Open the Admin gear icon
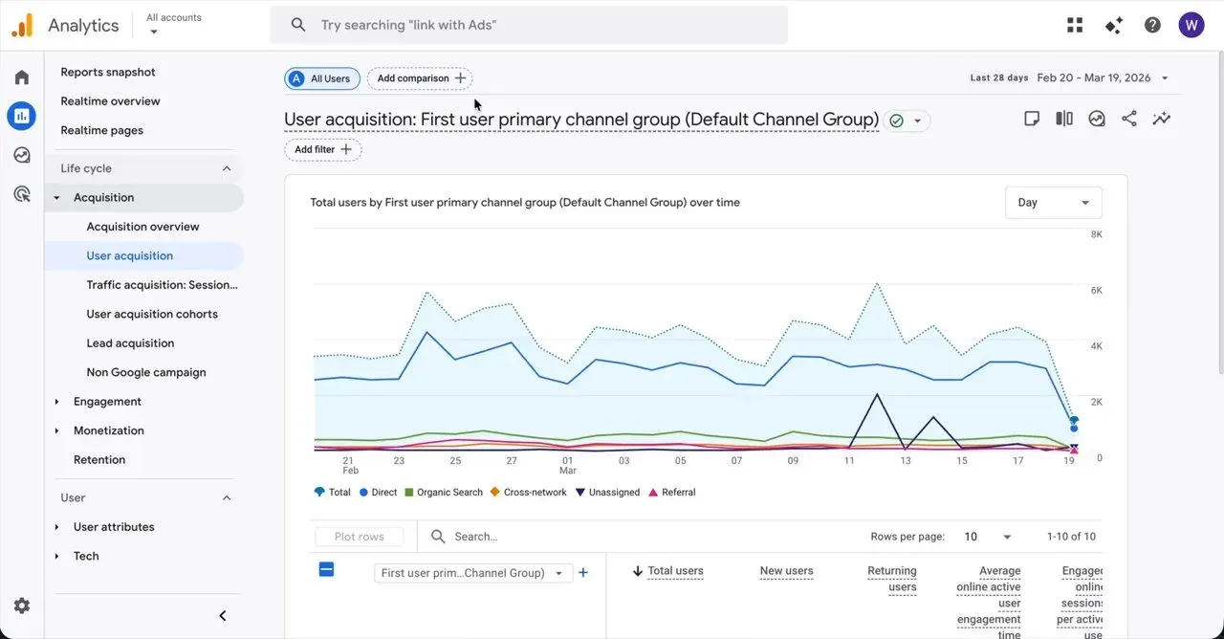Viewport: 1224px width, 639px height. (21, 606)
